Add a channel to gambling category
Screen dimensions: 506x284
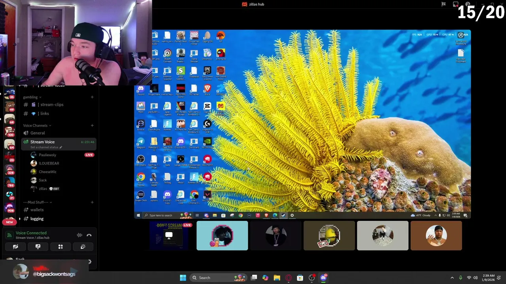pyautogui.click(x=92, y=97)
